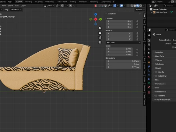Open the Object Constraints properties icon

[149, 79]
